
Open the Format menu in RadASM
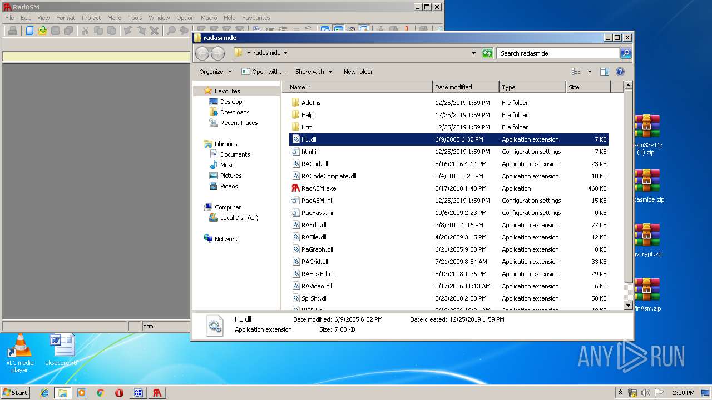(x=66, y=18)
